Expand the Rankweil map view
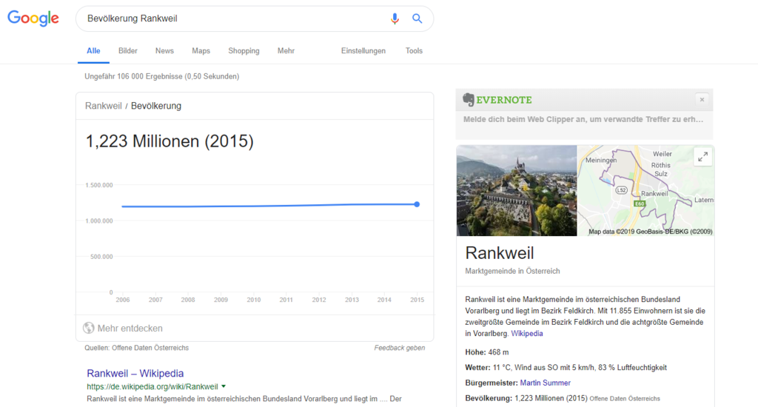 click(702, 156)
